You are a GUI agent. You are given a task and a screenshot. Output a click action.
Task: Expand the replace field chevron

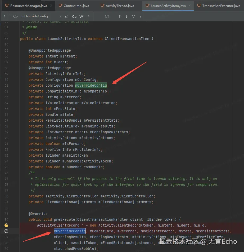click(x=4, y=16)
